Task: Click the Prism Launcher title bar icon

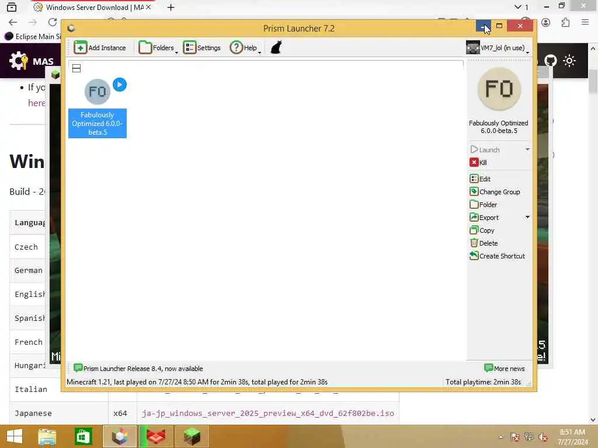Action: click(x=71, y=28)
